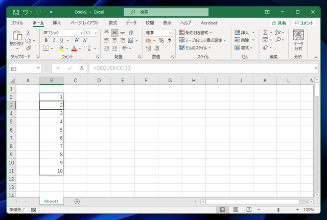This screenshot has height=220, width=327.
Task: Apply cell borders with the border icon
Action: click(x=46, y=48)
